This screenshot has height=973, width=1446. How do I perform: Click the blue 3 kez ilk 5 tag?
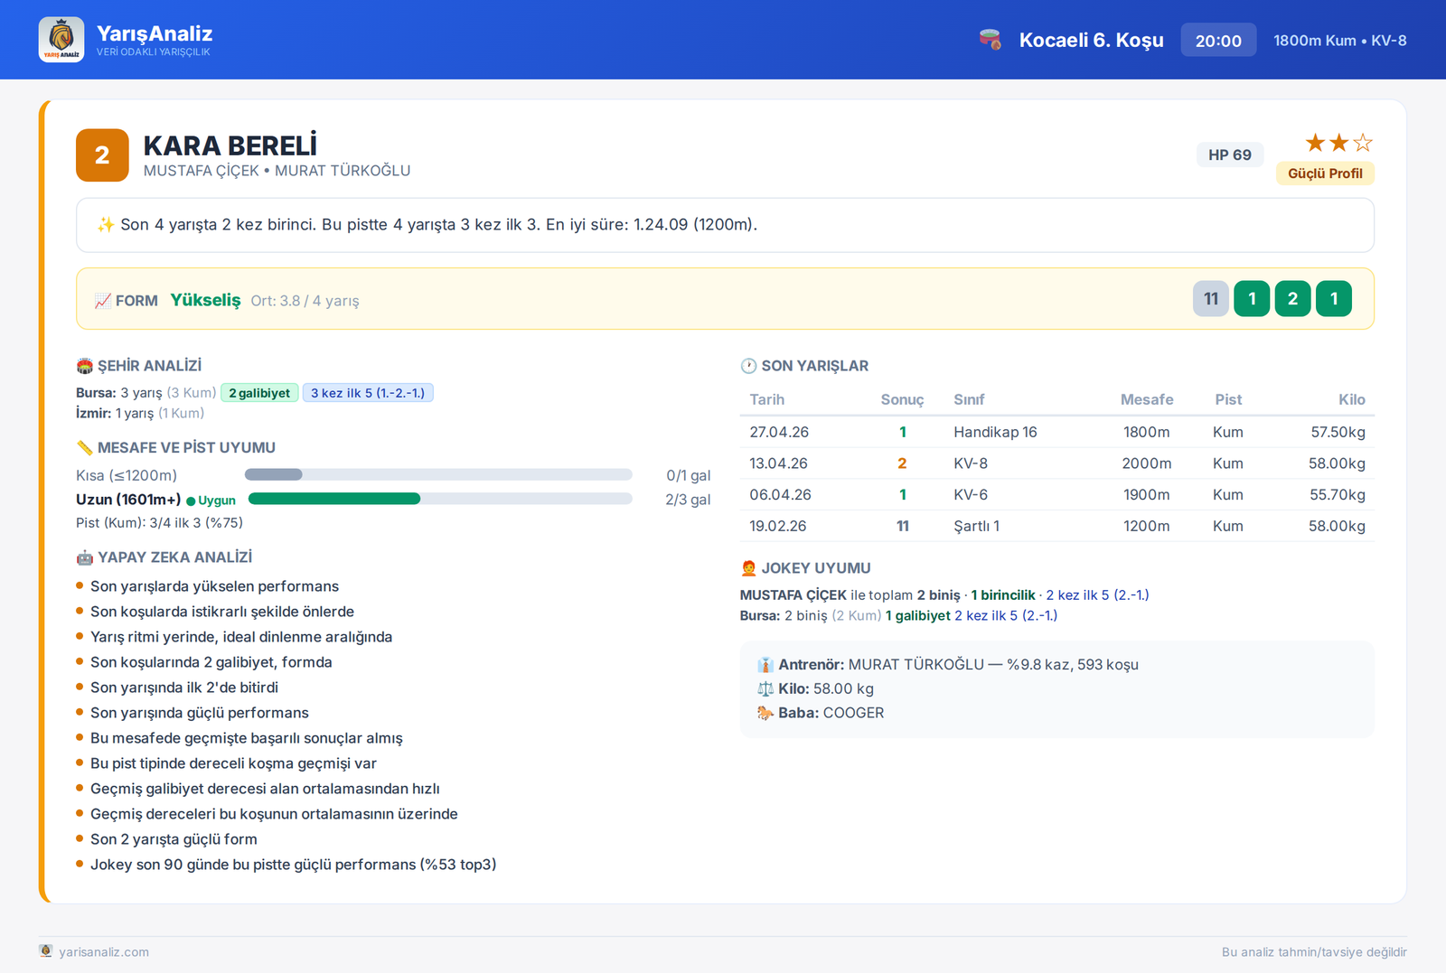[368, 393]
